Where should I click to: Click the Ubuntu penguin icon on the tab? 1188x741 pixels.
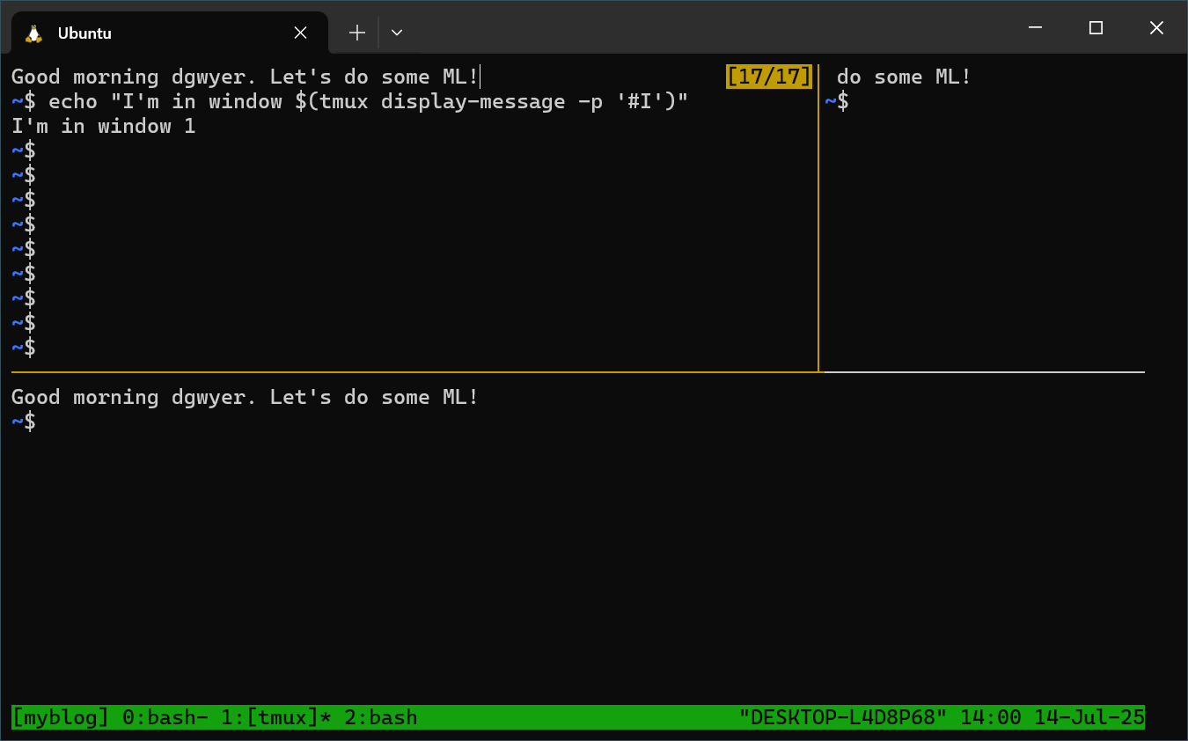(x=33, y=33)
